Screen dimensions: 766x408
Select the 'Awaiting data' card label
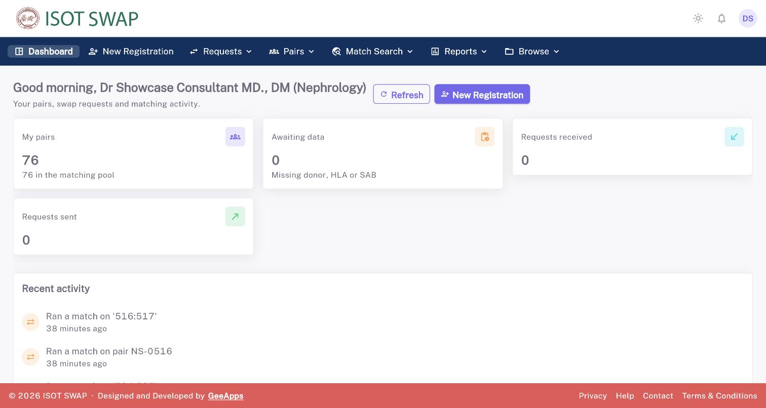298,137
